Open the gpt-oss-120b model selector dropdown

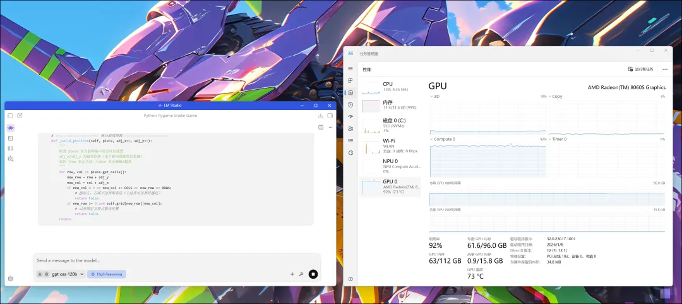coord(68,274)
